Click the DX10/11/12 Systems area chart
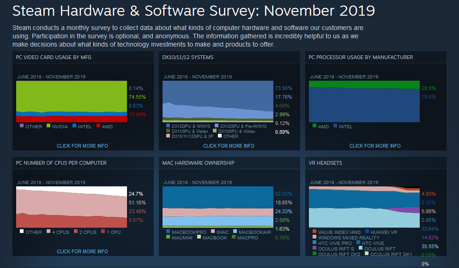Image resolution: width=459 pixels, height=268 pixels. [x=218, y=101]
